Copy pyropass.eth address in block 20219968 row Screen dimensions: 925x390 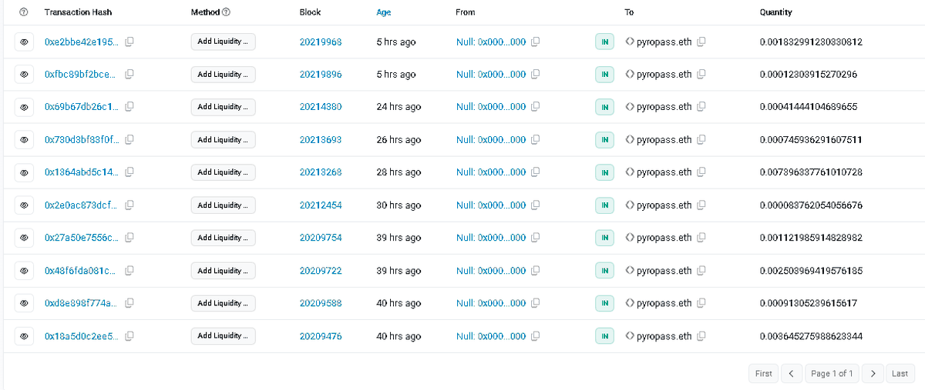pos(701,42)
